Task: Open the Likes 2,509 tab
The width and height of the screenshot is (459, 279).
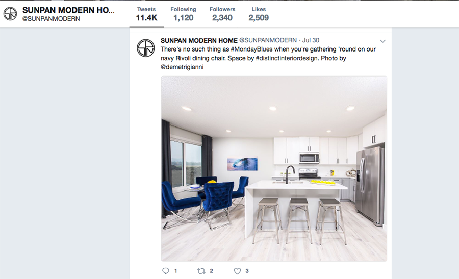Action: pyautogui.click(x=259, y=14)
